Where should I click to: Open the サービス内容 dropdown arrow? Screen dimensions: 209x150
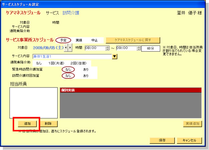click(x=115, y=56)
